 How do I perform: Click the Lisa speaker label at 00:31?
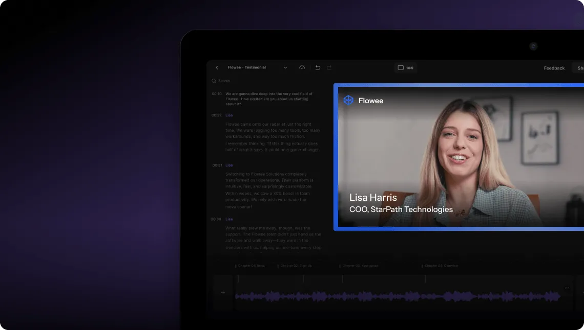229,165
